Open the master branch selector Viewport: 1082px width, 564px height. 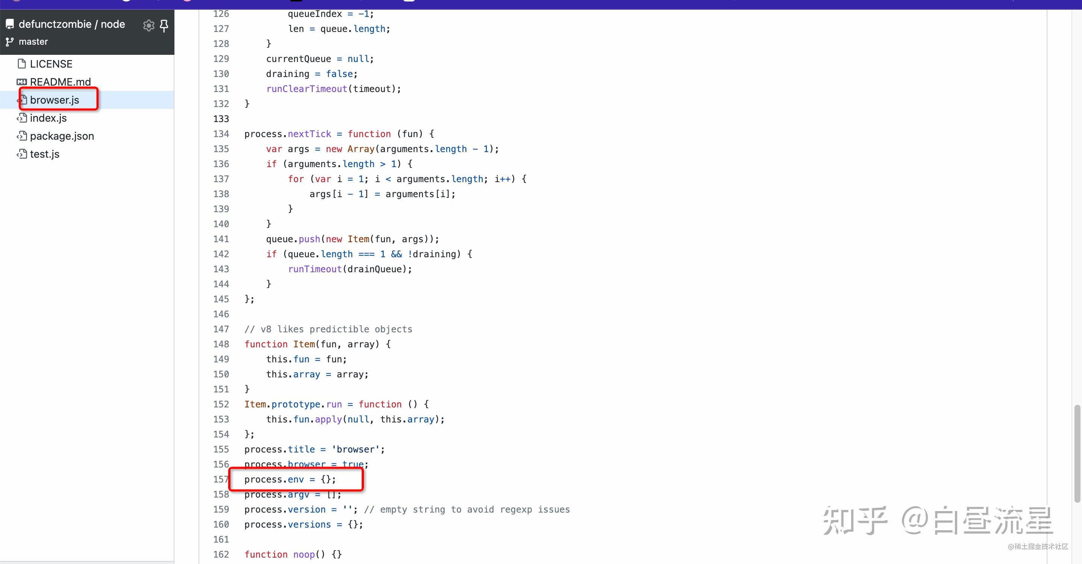pyautogui.click(x=33, y=42)
